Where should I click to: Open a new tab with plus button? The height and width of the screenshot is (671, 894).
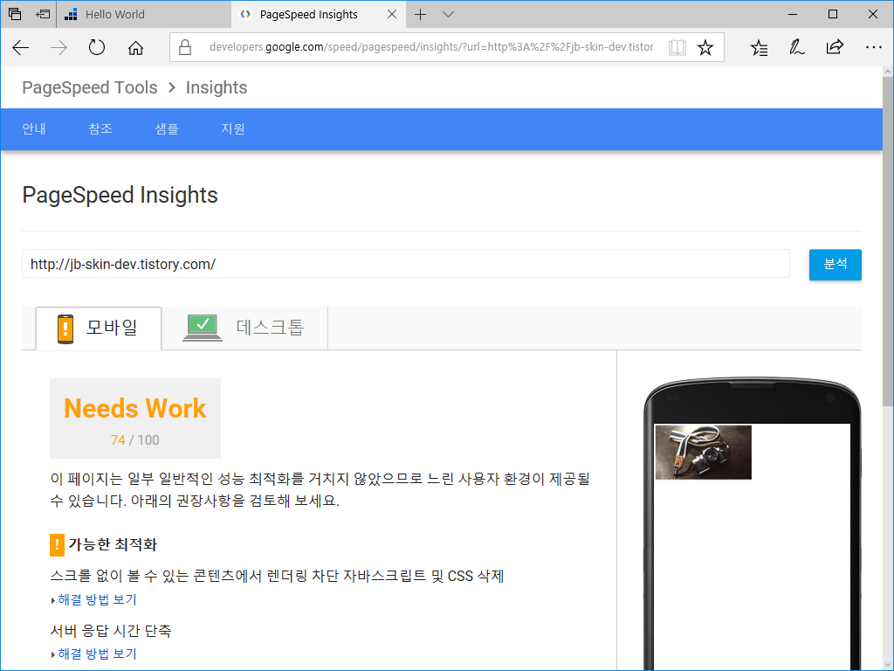click(x=420, y=14)
